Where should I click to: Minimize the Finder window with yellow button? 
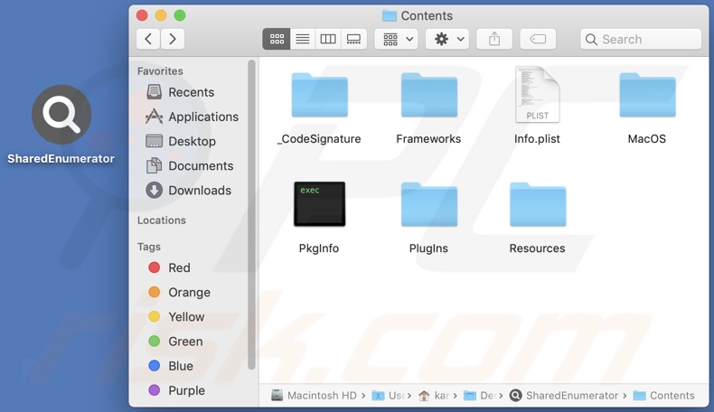pos(161,15)
